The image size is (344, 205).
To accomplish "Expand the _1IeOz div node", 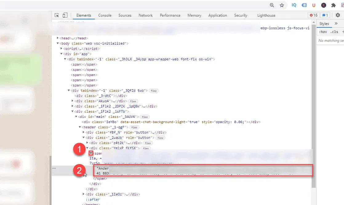I will pyautogui.click(x=83, y=194).
